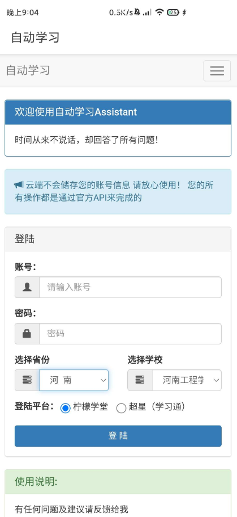237x517 pixels.
Task: Click the user icon beside account field
Action: pyautogui.click(x=27, y=287)
